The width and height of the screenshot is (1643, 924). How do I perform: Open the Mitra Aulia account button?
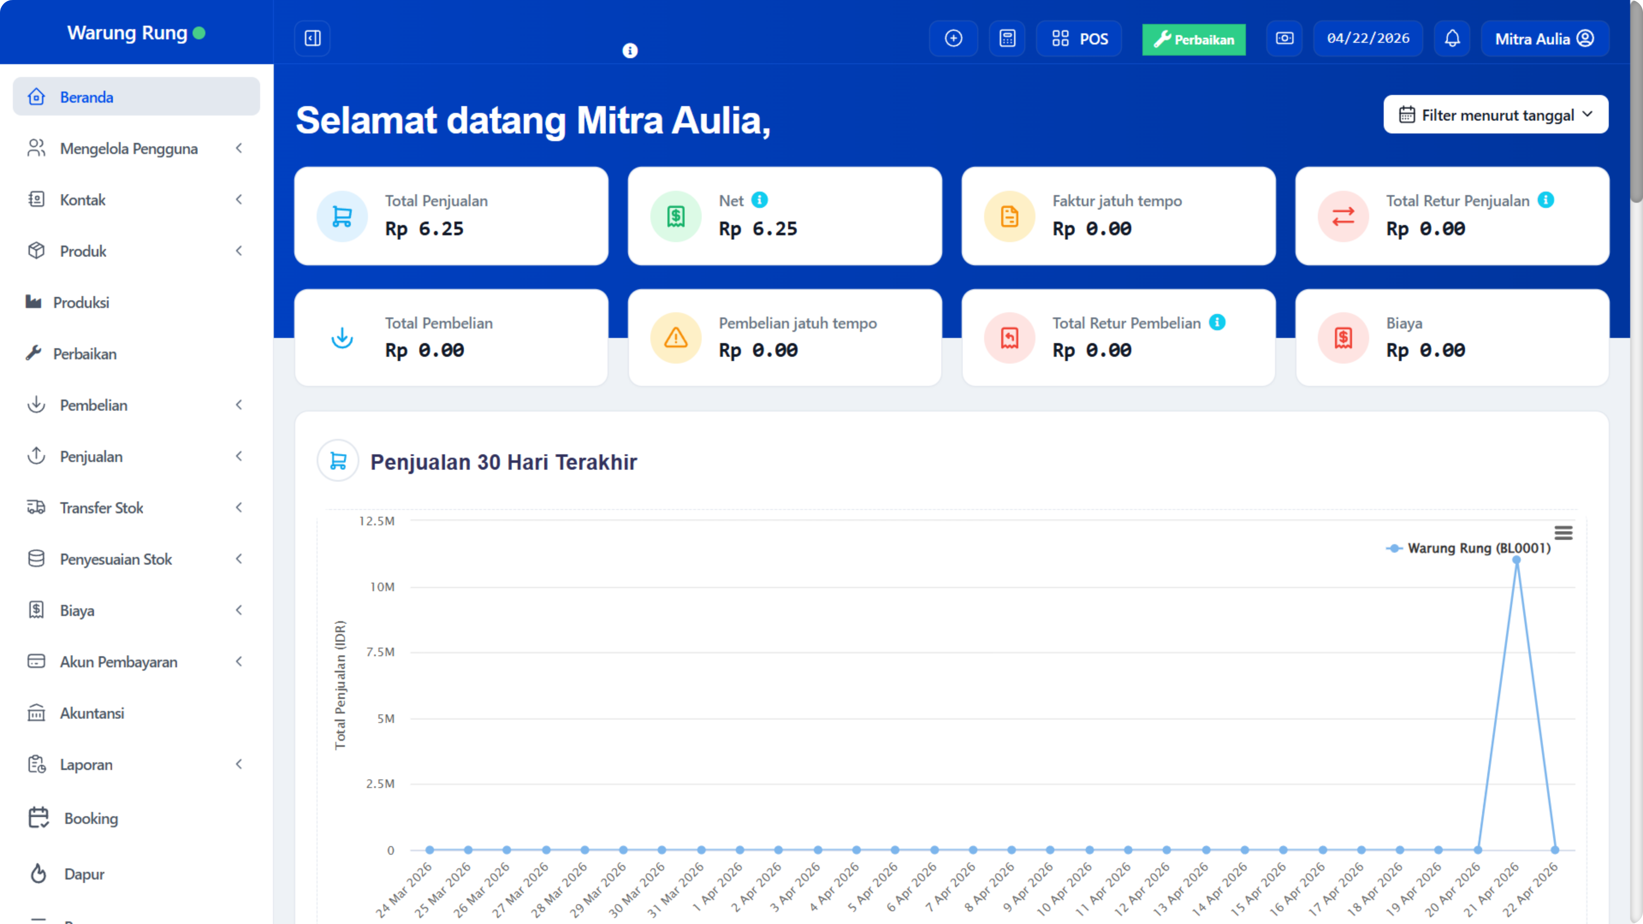tap(1544, 38)
